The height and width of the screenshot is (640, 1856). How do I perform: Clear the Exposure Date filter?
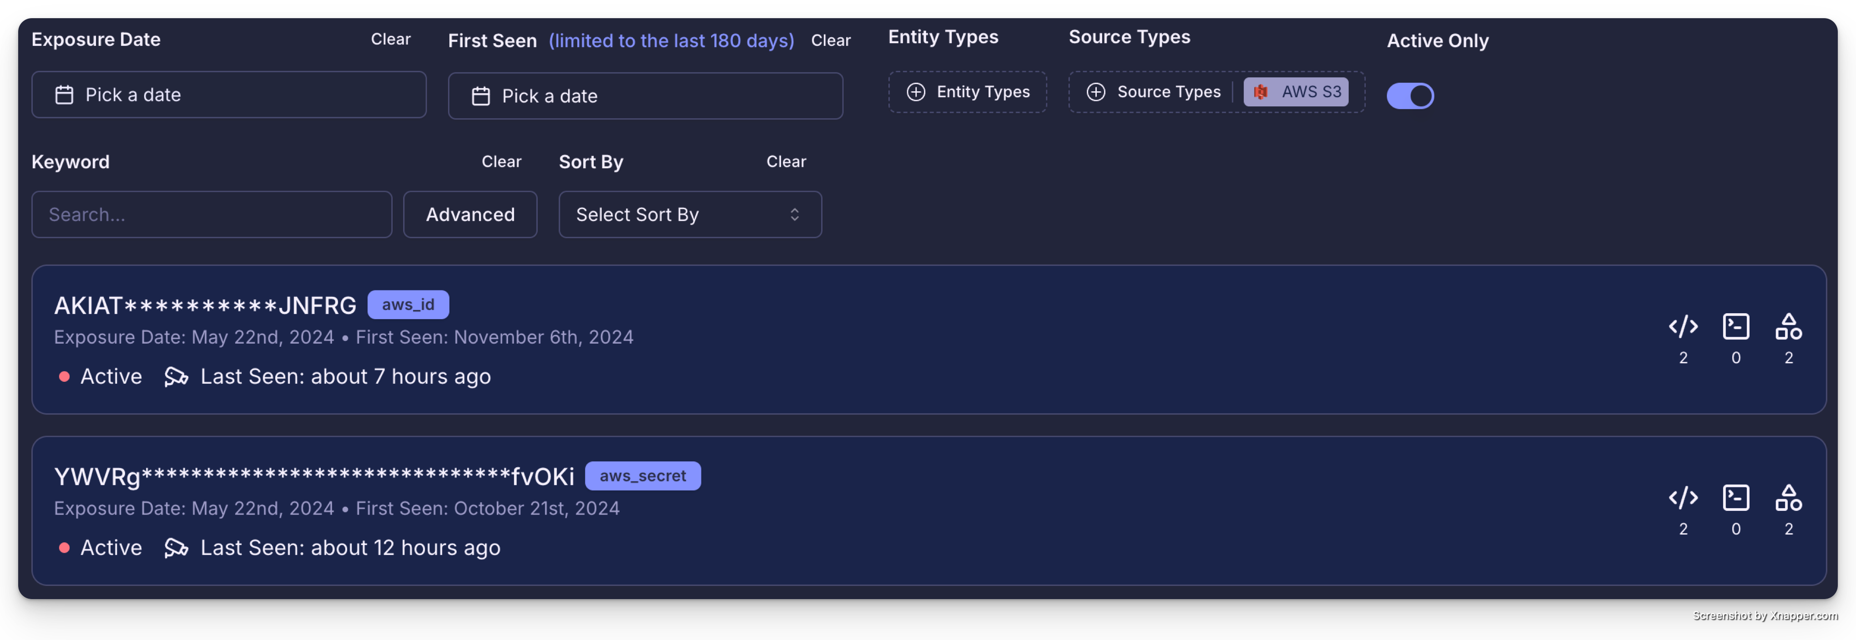pyautogui.click(x=390, y=40)
